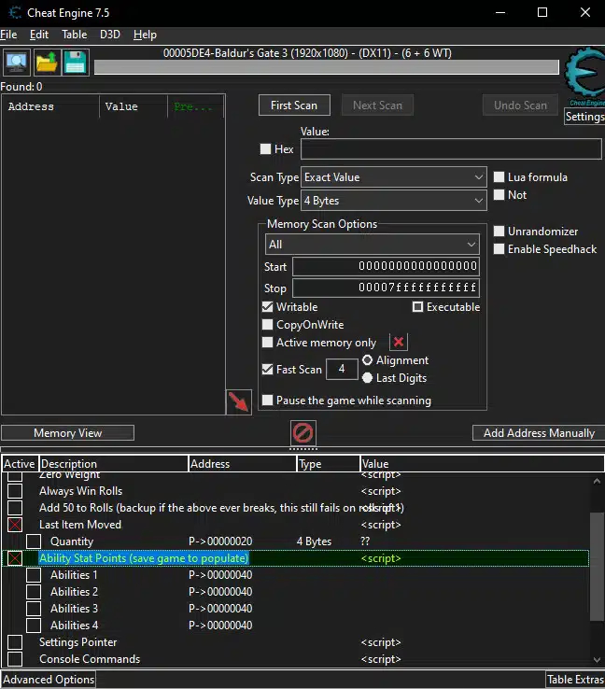Open the Table menu
The image size is (605, 689).
[x=74, y=35]
